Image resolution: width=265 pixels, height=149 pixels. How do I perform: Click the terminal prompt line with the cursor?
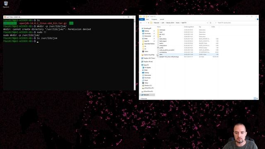pos(21,41)
